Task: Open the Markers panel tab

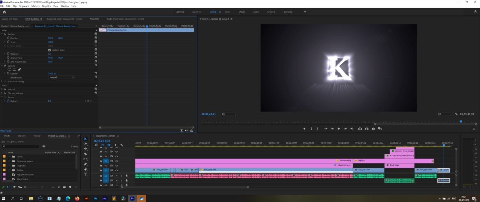Action: 21,136
